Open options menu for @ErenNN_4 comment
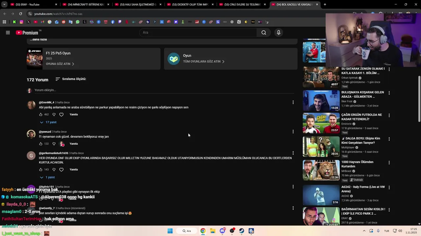This screenshot has height=236, width=421. 293,103
